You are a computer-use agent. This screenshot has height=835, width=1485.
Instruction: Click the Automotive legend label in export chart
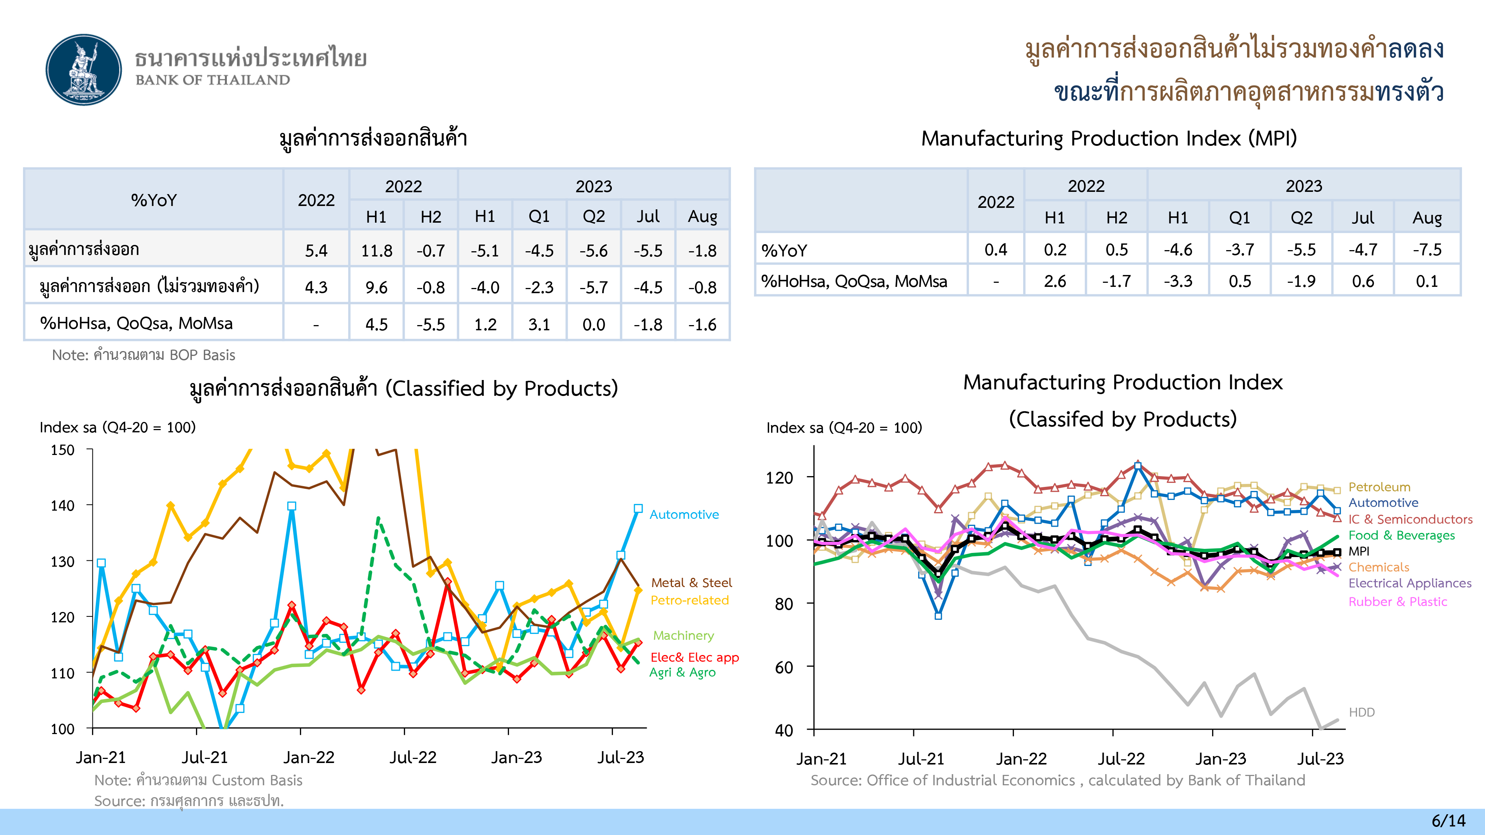[684, 515]
